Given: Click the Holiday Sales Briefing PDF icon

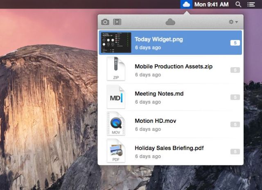Looking at the screenshot, I should tap(116, 151).
